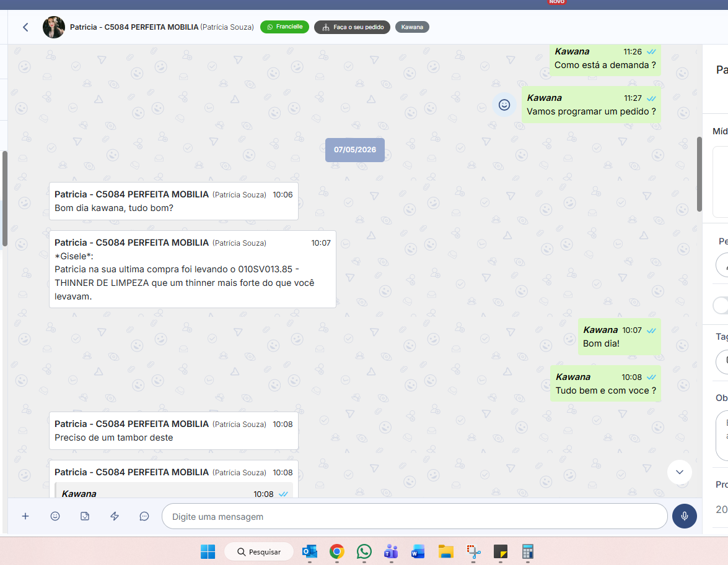The image size is (728, 565).
Task: Go back using the left arrow
Action: (25, 27)
